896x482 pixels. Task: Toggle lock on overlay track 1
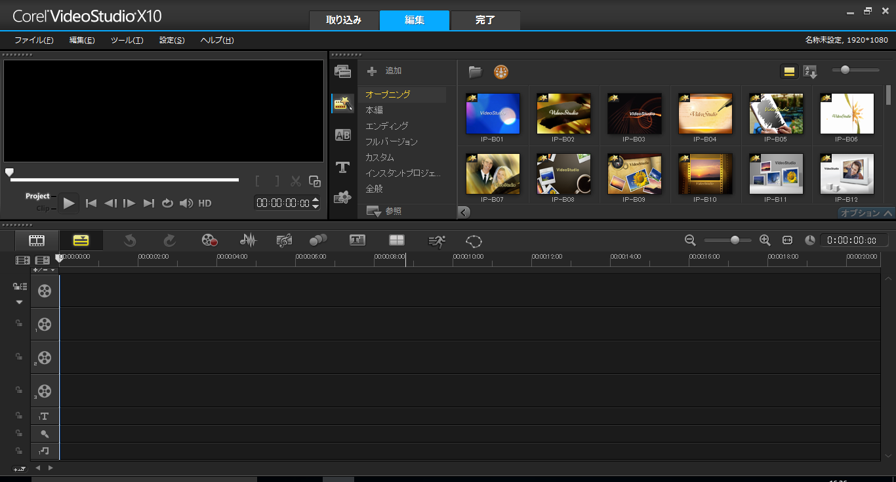click(x=19, y=323)
